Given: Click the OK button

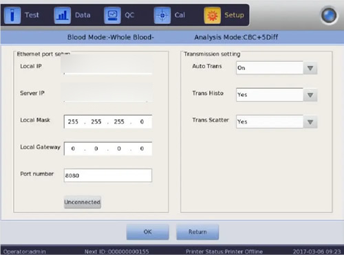Looking at the screenshot, I should coord(148,232).
